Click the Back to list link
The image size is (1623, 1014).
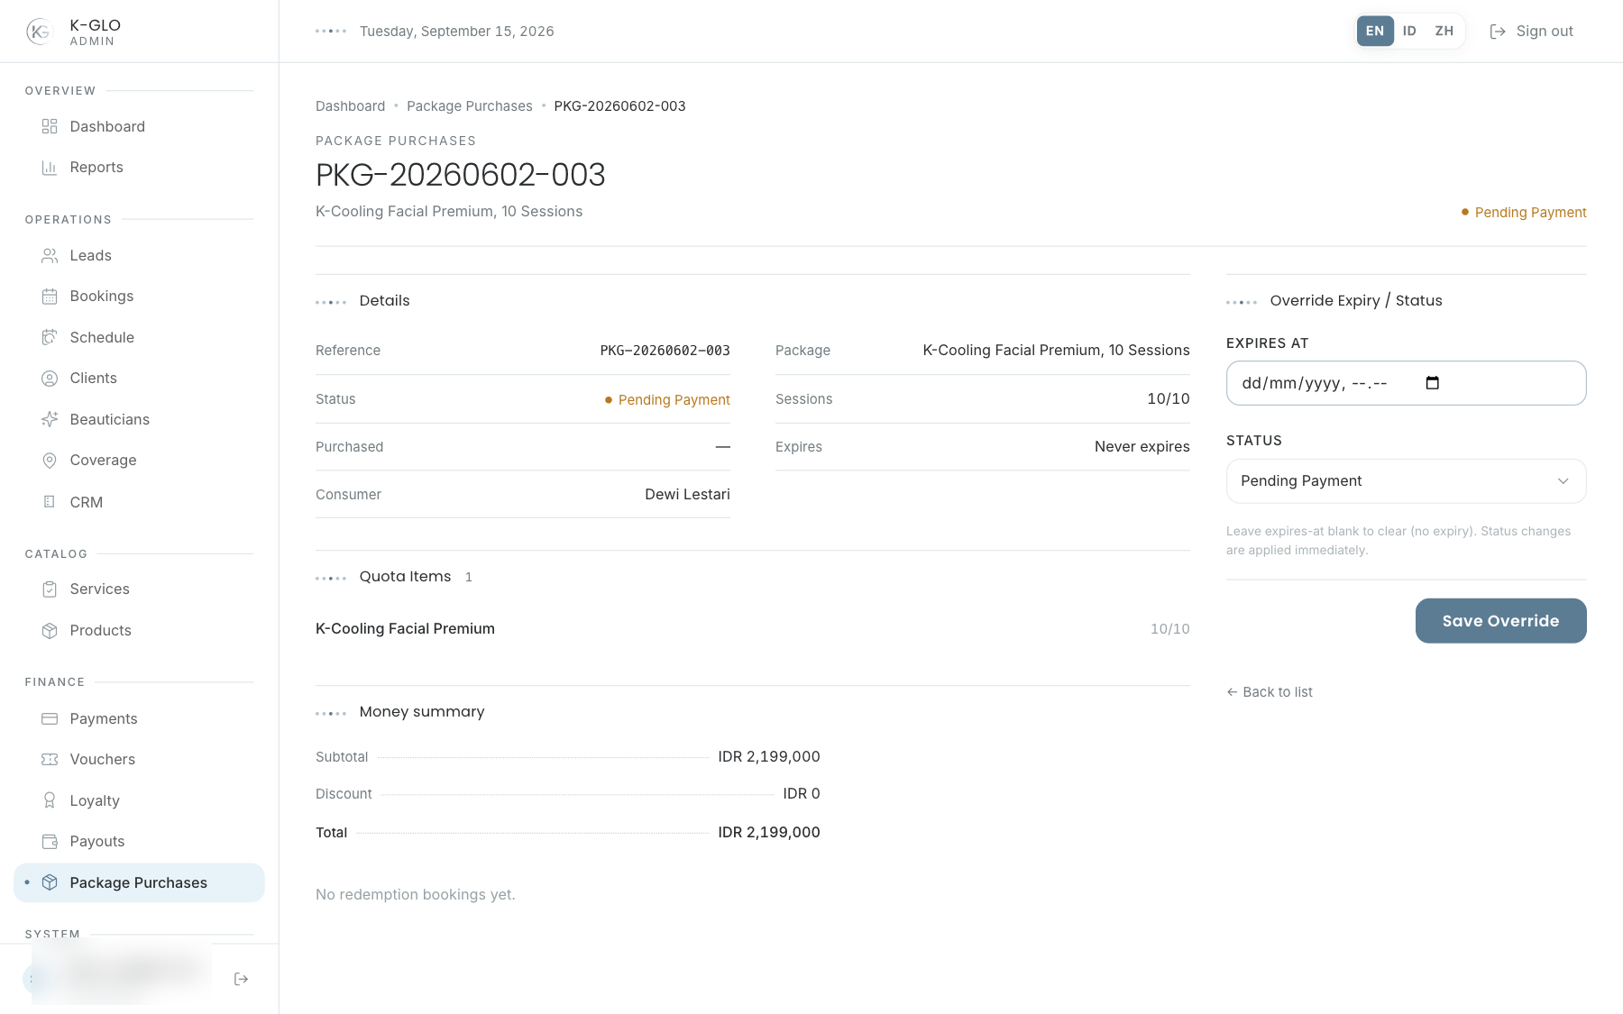(x=1270, y=692)
